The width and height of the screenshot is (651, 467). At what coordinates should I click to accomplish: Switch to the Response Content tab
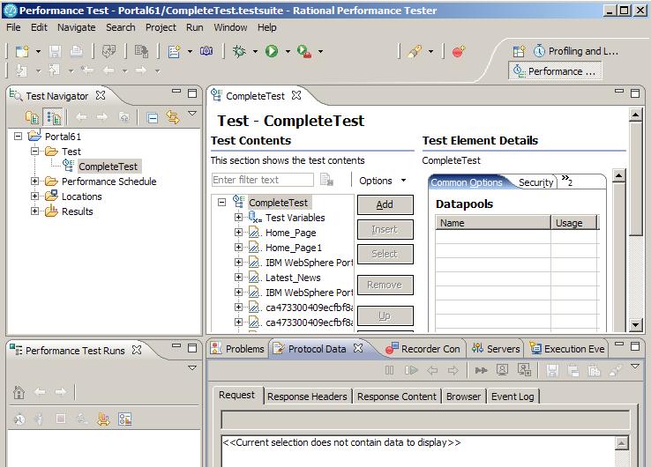click(x=397, y=397)
